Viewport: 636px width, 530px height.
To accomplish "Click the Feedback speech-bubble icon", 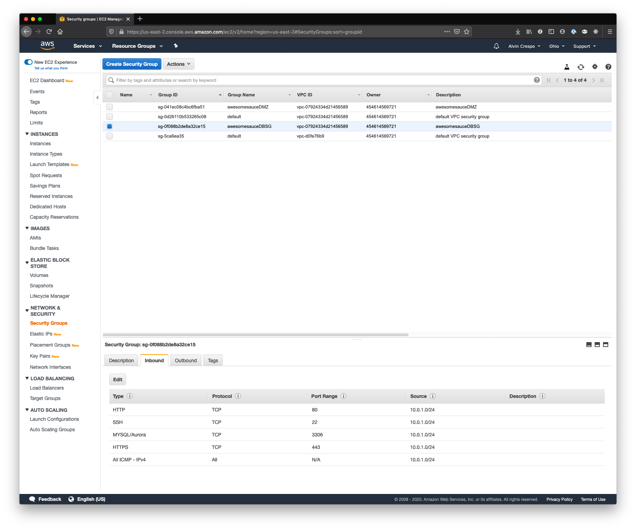I will tap(33, 499).
